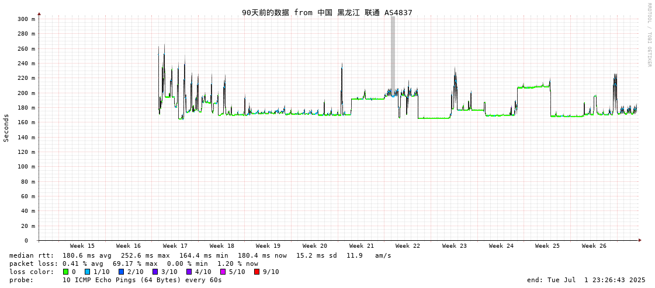Click the 140 m y-axis label
Image resolution: width=655 pixels, height=288 pixels.
click(x=26, y=137)
